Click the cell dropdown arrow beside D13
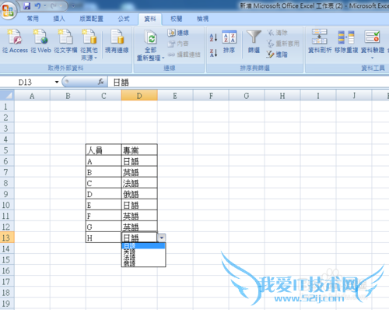389x310 pixels. coord(162,238)
